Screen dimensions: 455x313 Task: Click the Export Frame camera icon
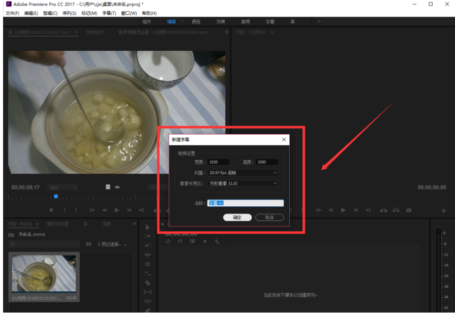pyautogui.click(x=409, y=210)
